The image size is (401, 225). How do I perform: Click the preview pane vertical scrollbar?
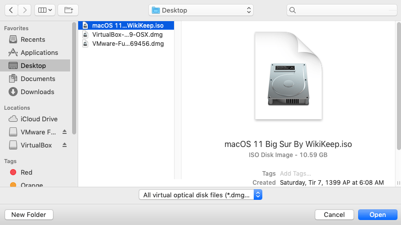pos(398,86)
